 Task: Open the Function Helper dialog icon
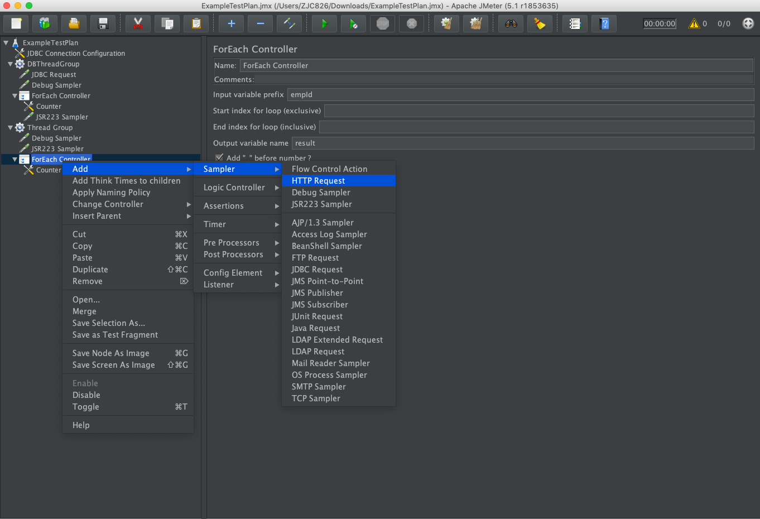575,23
